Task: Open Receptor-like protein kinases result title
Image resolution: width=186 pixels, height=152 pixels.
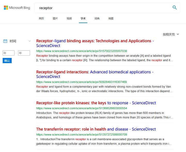Action: 96,103
